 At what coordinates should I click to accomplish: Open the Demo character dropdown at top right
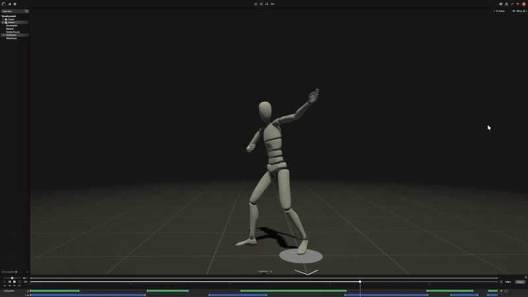(x=500, y=11)
